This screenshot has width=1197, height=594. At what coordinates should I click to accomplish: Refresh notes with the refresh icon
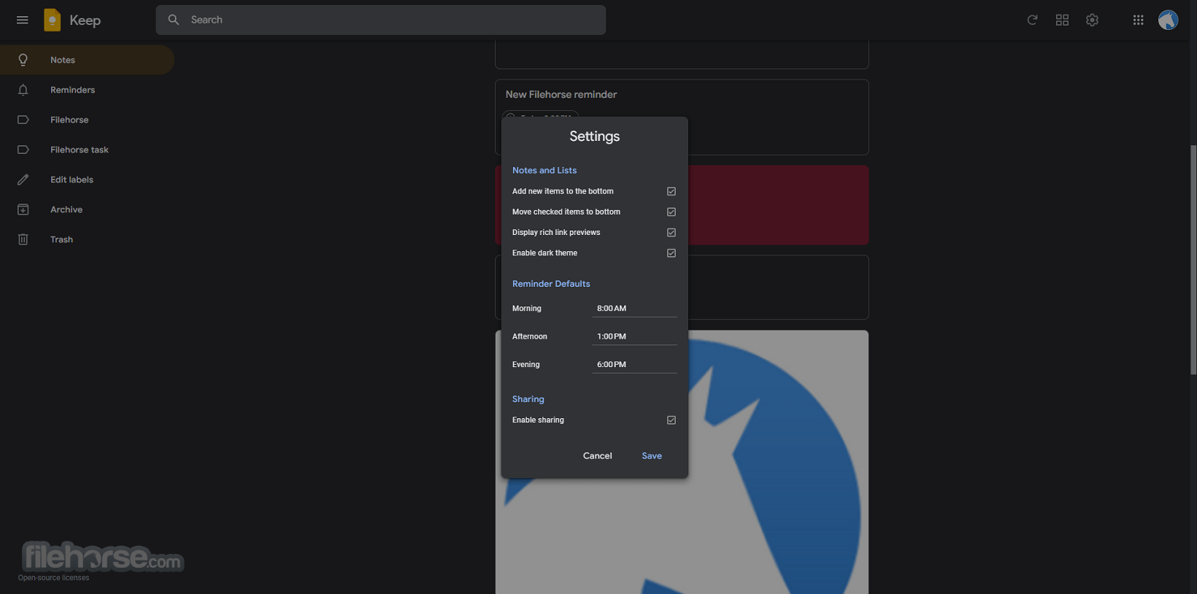pos(1032,20)
